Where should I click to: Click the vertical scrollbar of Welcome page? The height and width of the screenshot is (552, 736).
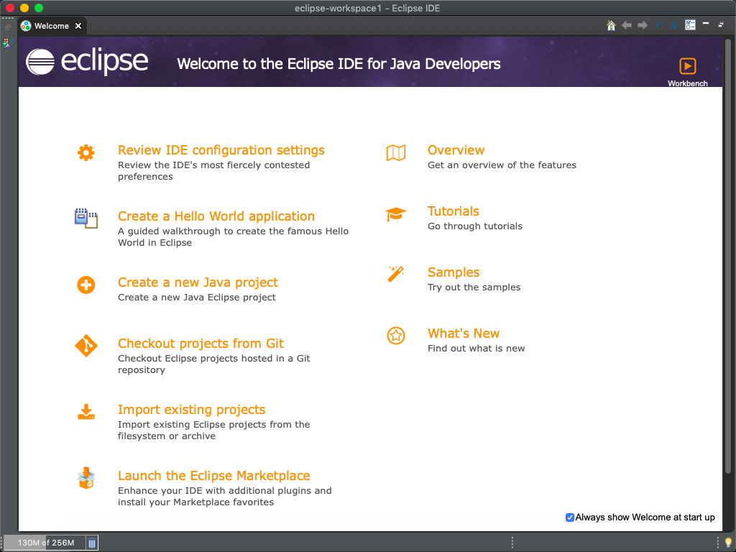click(728, 256)
